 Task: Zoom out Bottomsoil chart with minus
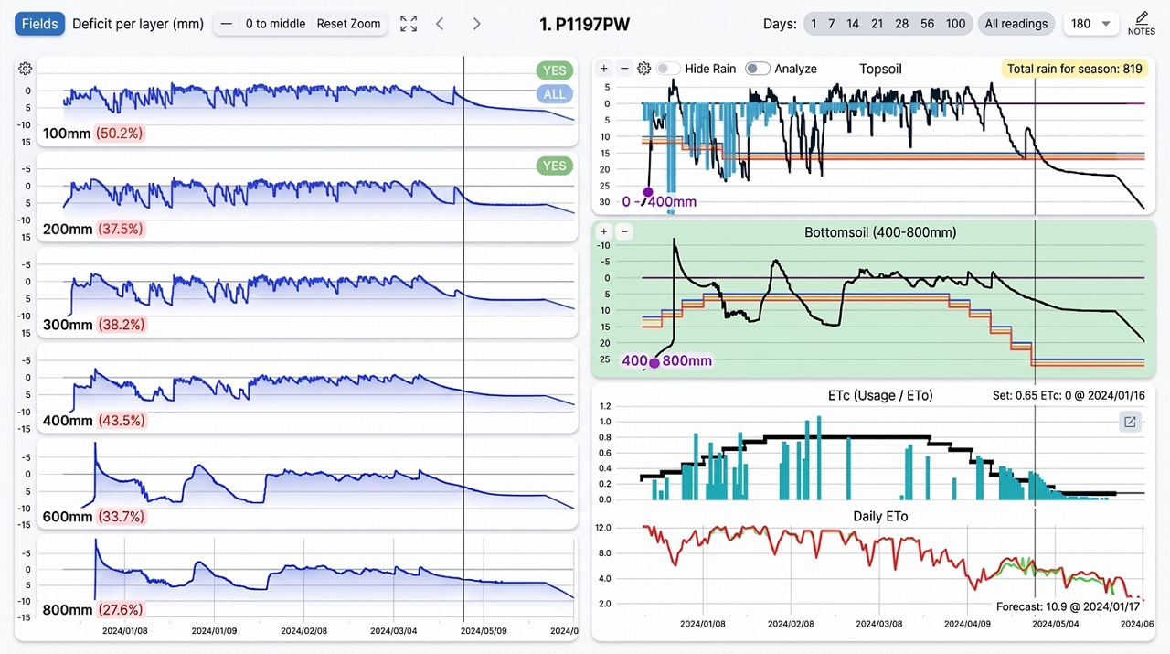[x=624, y=231]
